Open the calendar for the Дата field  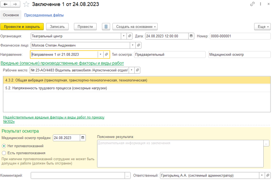(x=192, y=36)
